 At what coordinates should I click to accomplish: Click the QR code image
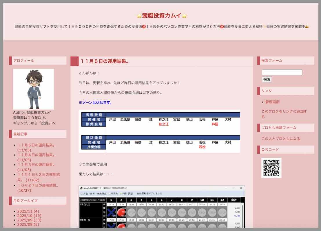pyautogui.click(x=271, y=168)
